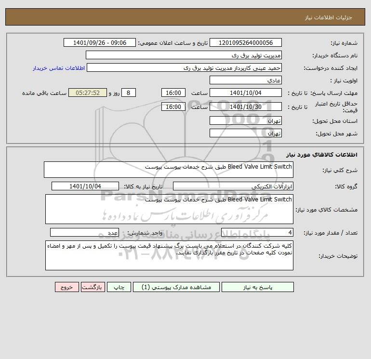Click the حداقل تاریخ اعتبار قیمت label

(x=336, y=107)
